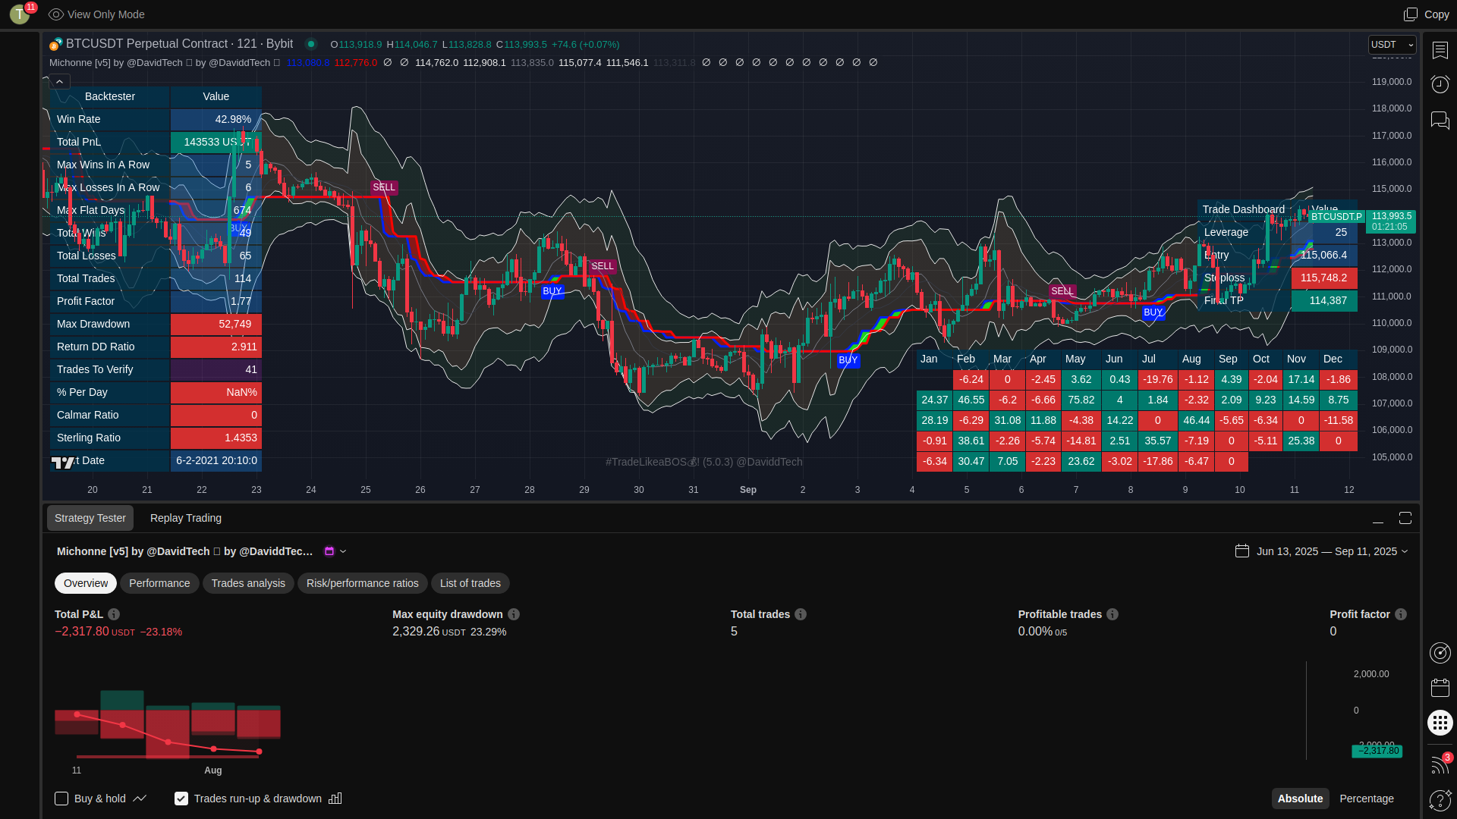Click the Final TP value 114,387
Screen dimensions: 1457x819
click(1324, 300)
